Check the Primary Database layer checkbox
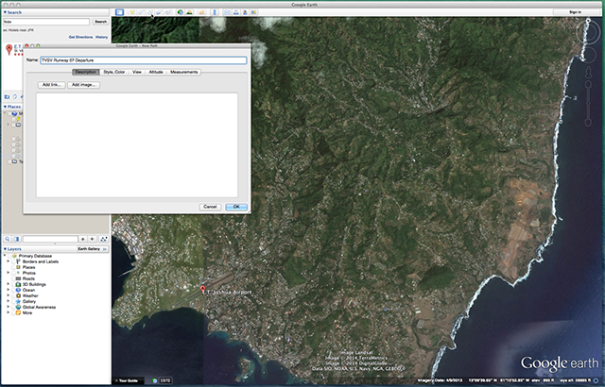This screenshot has height=387, width=605. [9, 256]
